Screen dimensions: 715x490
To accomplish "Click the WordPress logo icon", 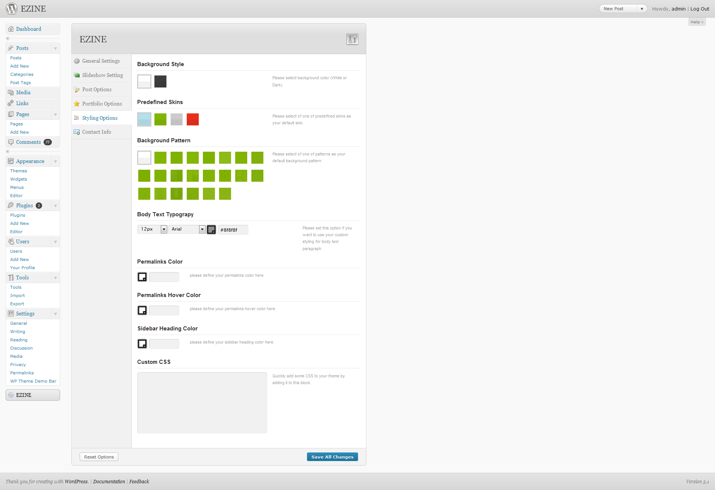I will (12, 9).
